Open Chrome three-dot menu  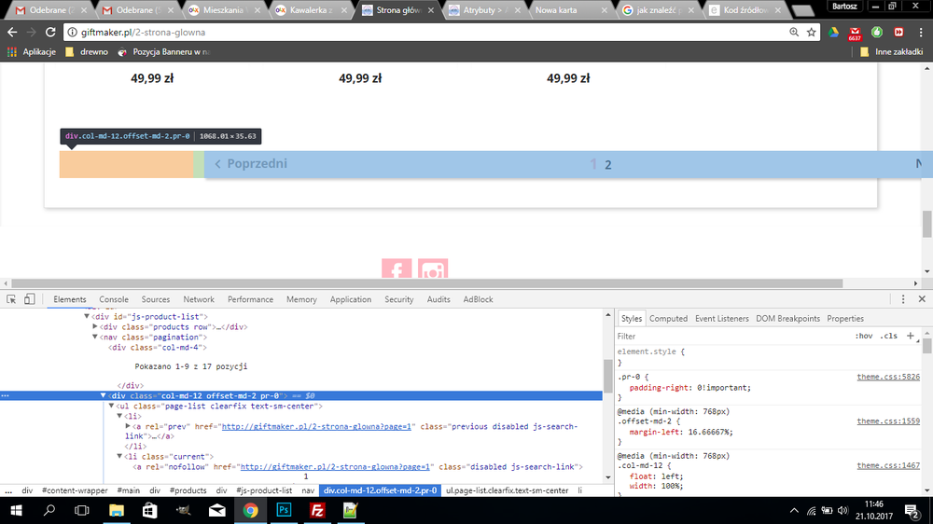921,32
